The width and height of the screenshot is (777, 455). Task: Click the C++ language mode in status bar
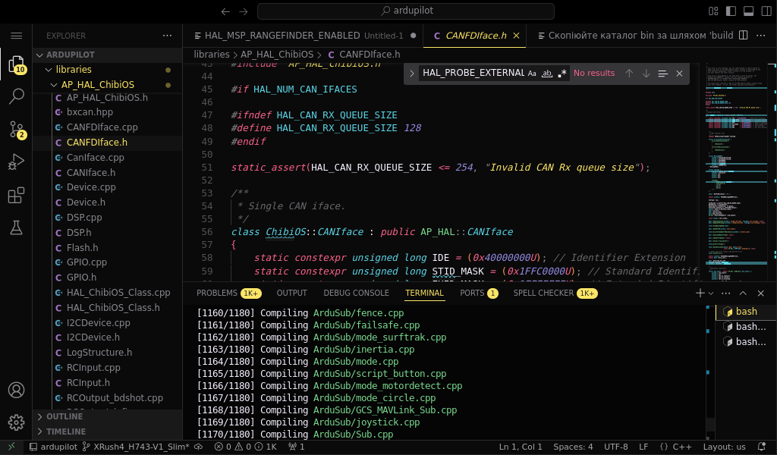click(681, 447)
